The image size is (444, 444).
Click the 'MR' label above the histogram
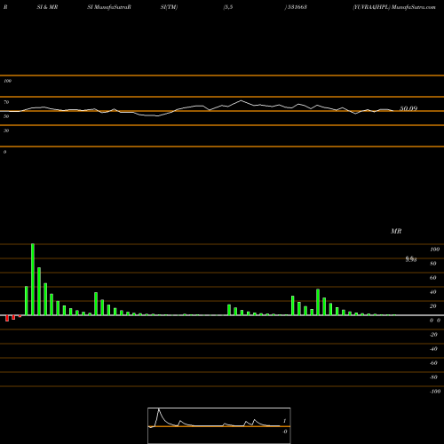[x=396, y=231]
